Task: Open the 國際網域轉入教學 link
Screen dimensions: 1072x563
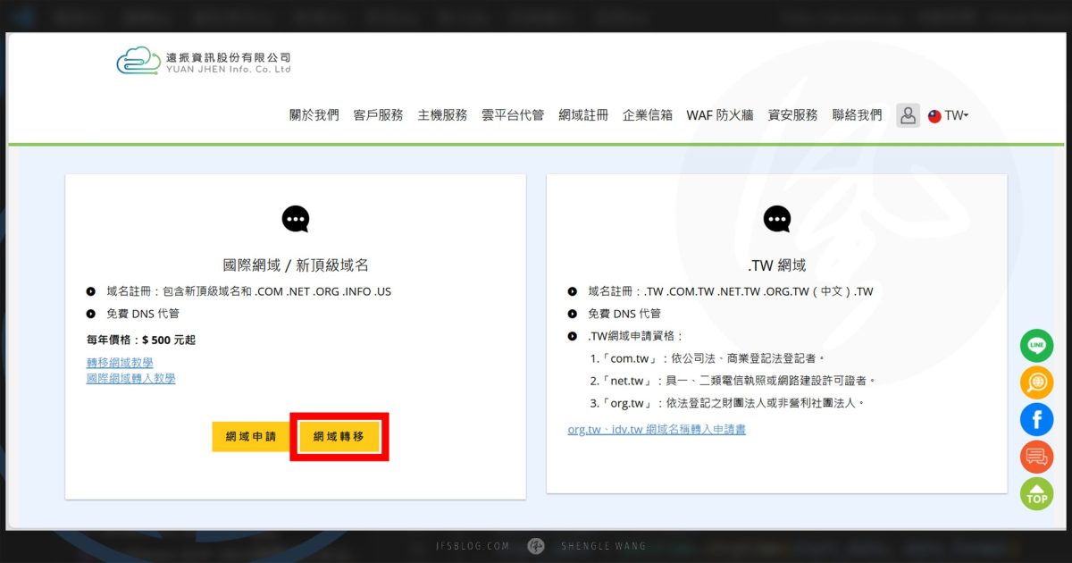Action: click(x=130, y=378)
